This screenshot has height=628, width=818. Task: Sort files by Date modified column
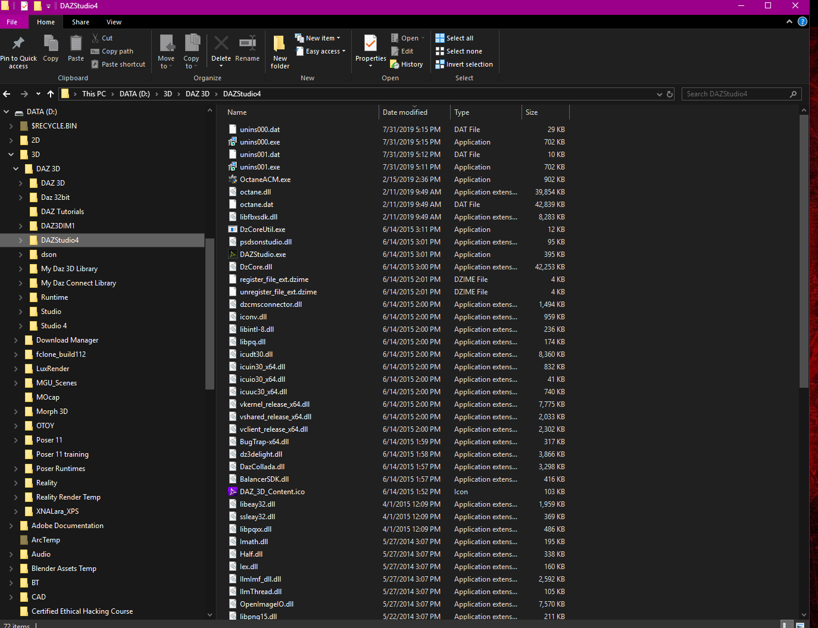pos(414,112)
